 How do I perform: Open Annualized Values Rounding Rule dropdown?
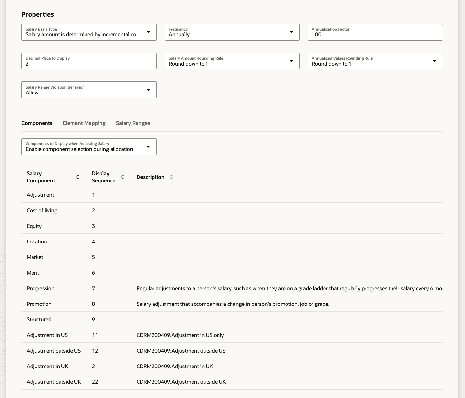(x=375, y=61)
